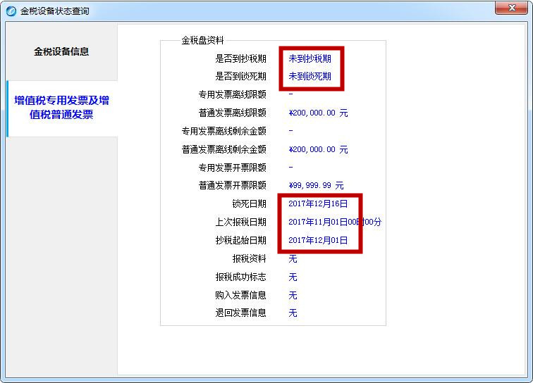Viewport: 533px width, 383px height.
Task: Click the 普通发票离线剩余金额 label
Action: pos(224,149)
